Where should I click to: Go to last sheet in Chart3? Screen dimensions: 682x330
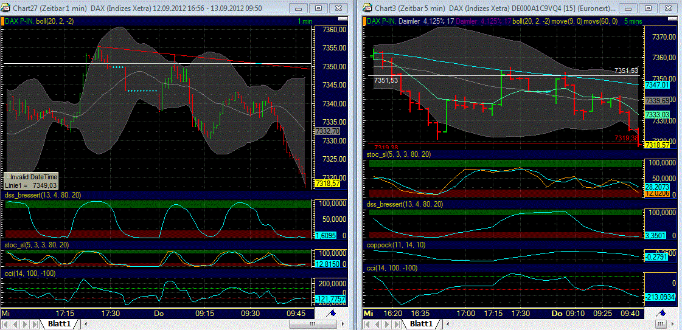point(397,324)
